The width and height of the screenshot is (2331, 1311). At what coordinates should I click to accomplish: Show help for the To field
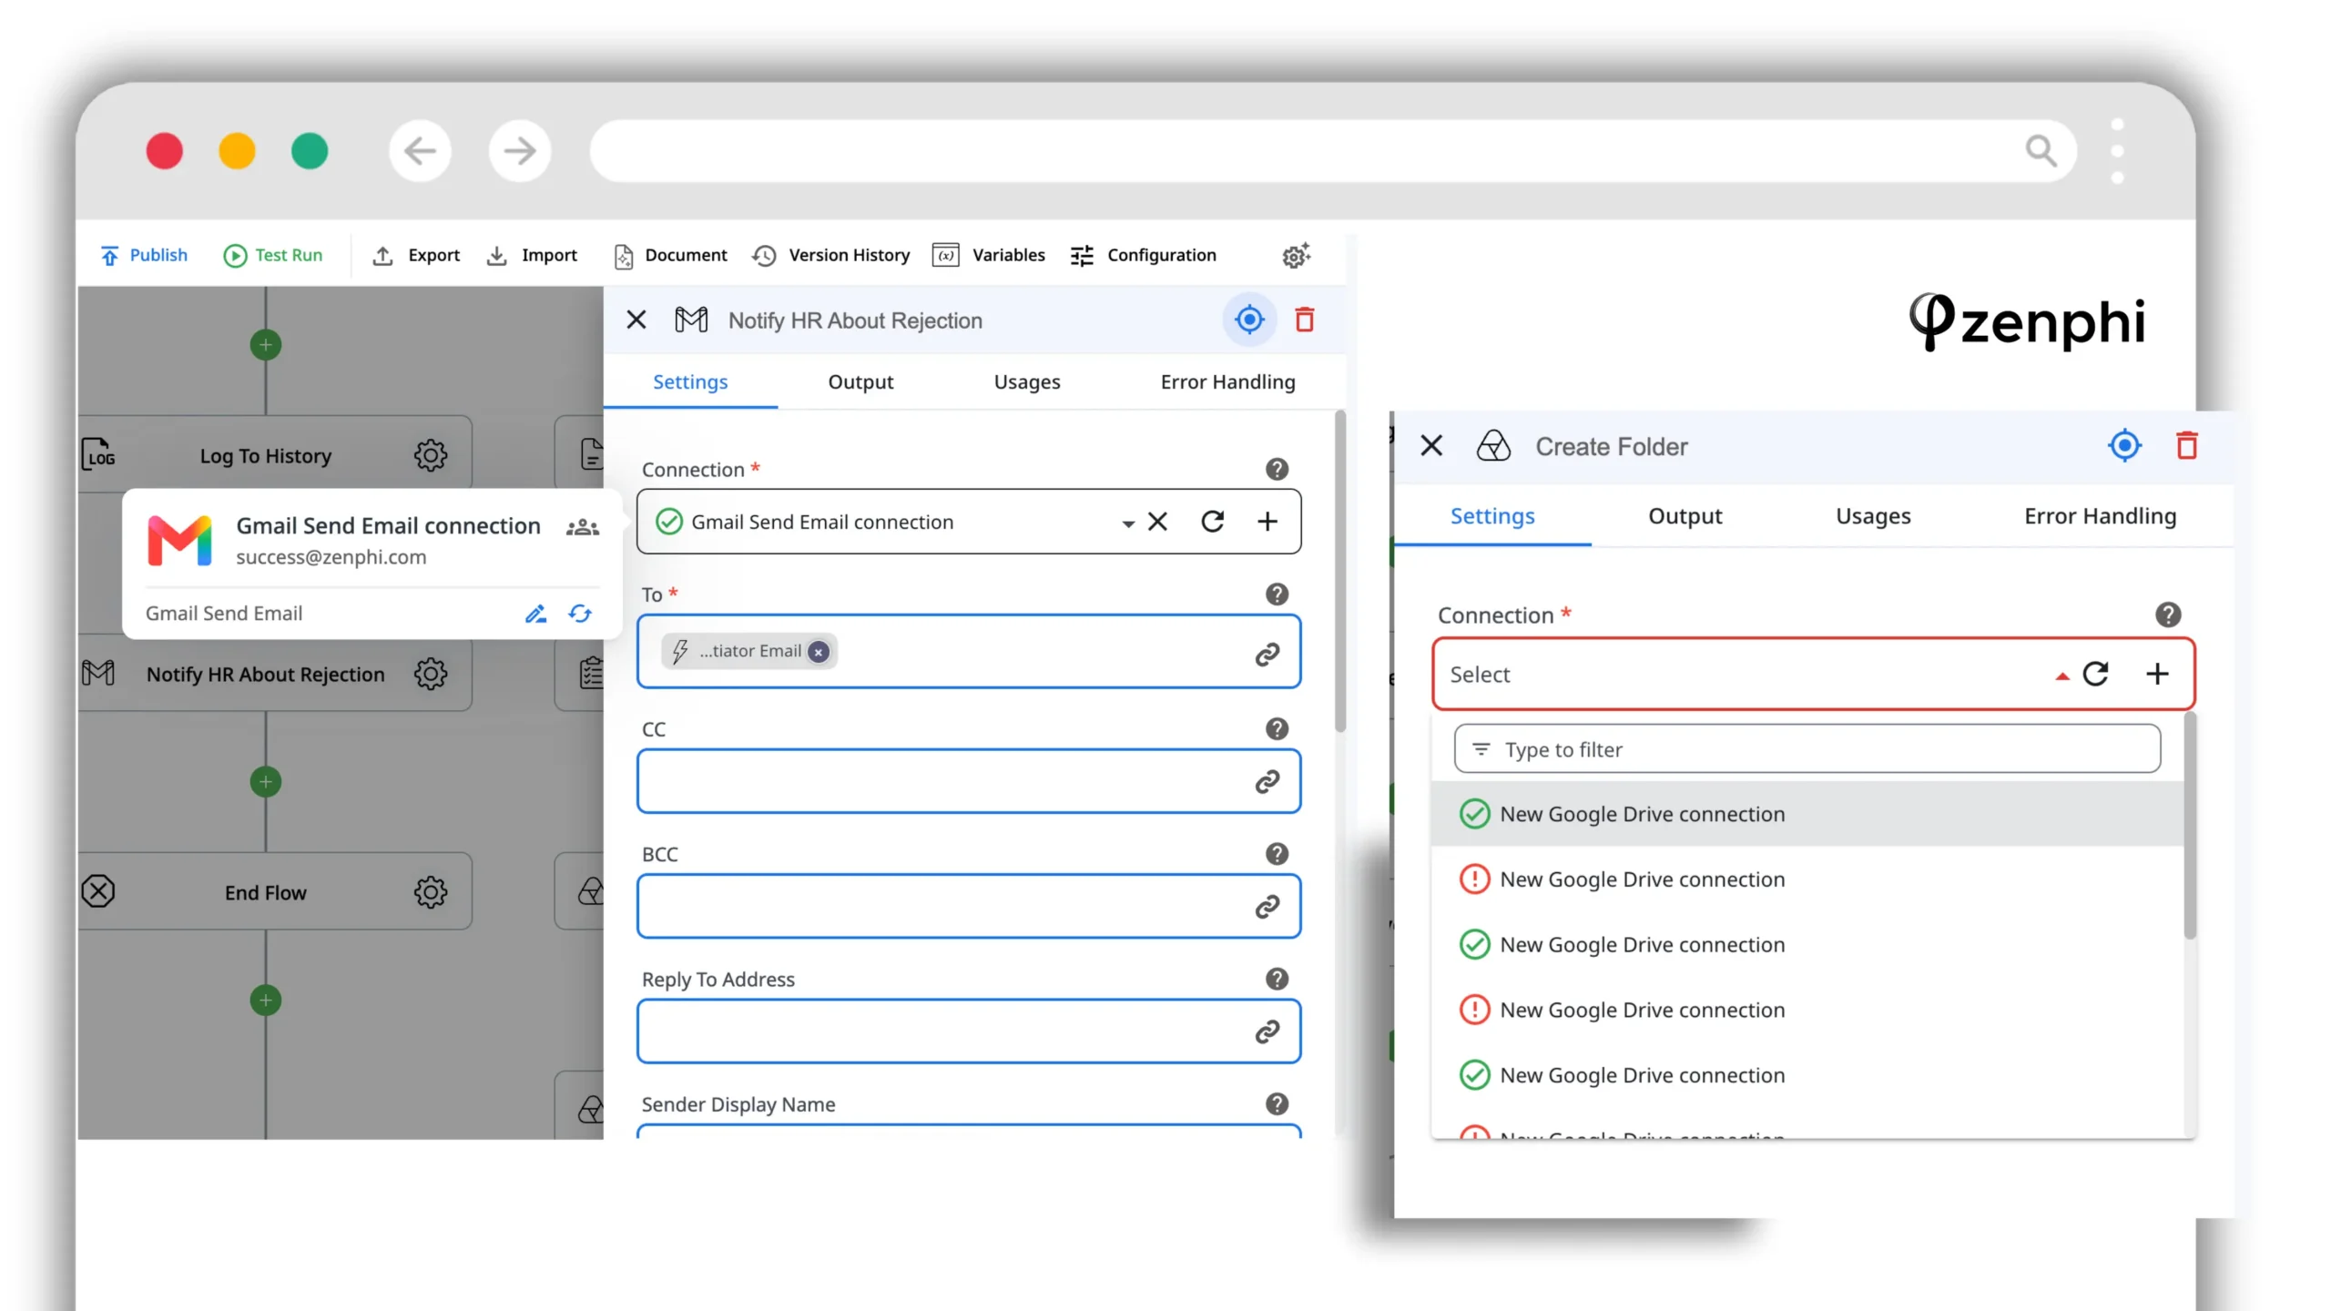[x=1277, y=595]
